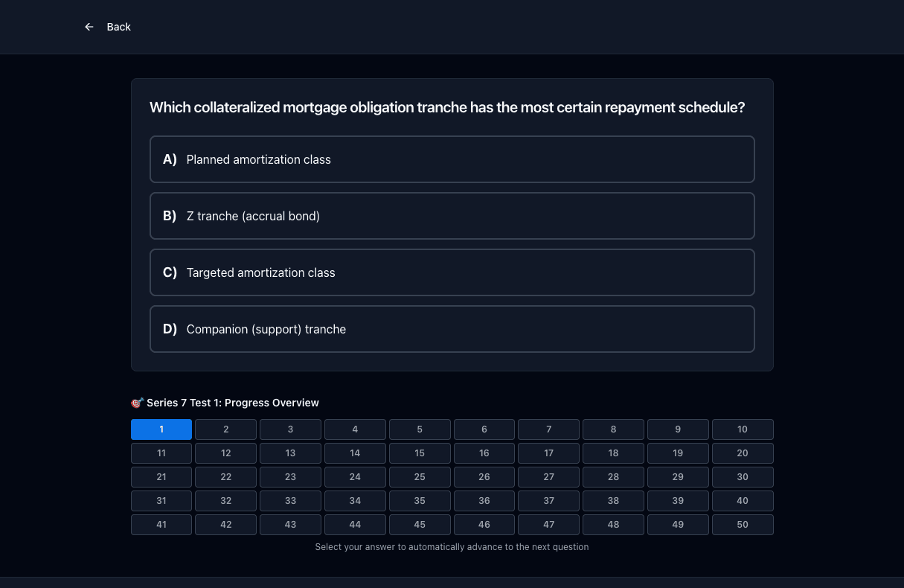Open question 15 in progress grid
The height and width of the screenshot is (588, 904).
pos(420,453)
